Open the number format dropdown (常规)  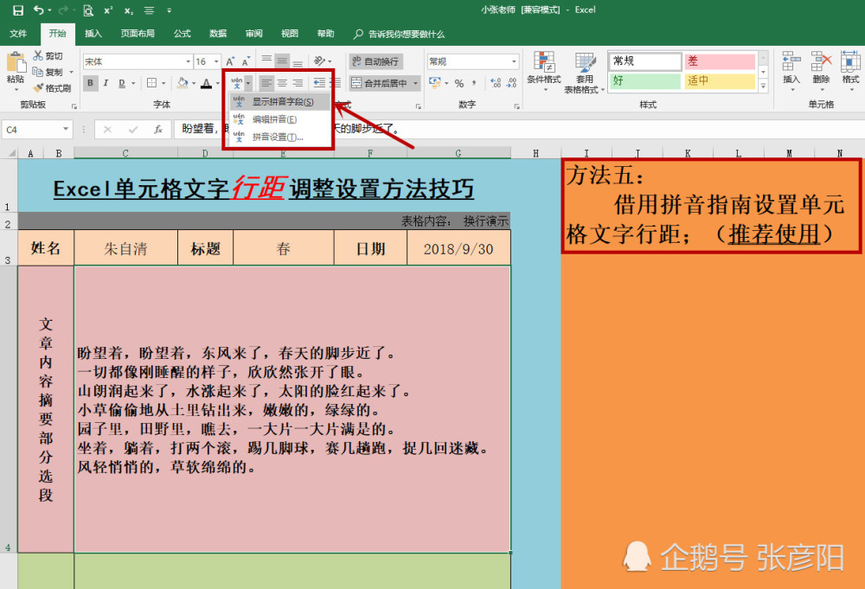[x=514, y=61]
